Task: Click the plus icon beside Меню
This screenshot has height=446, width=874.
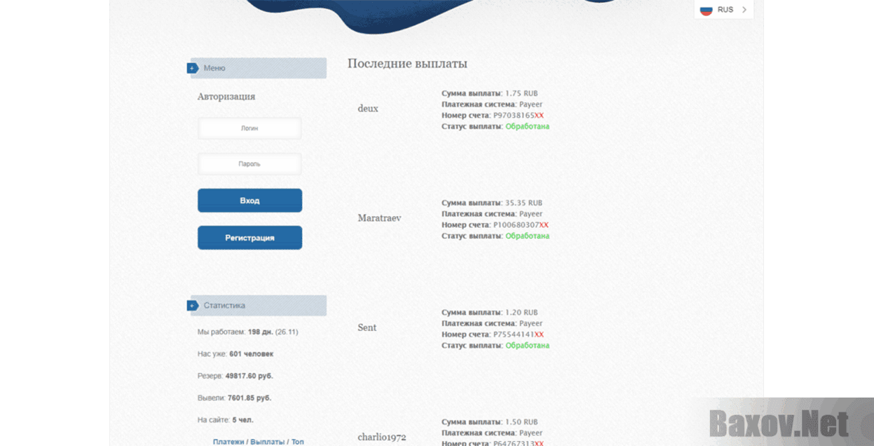Action: [x=192, y=68]
